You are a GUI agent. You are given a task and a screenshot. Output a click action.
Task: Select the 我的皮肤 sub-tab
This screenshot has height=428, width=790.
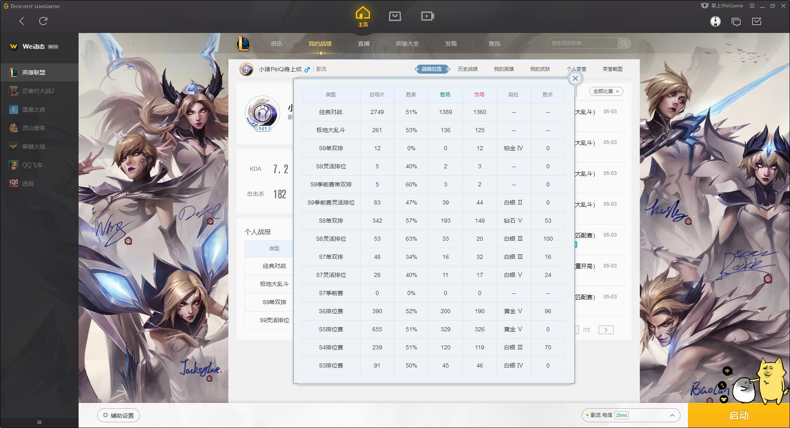click(540, 69)
